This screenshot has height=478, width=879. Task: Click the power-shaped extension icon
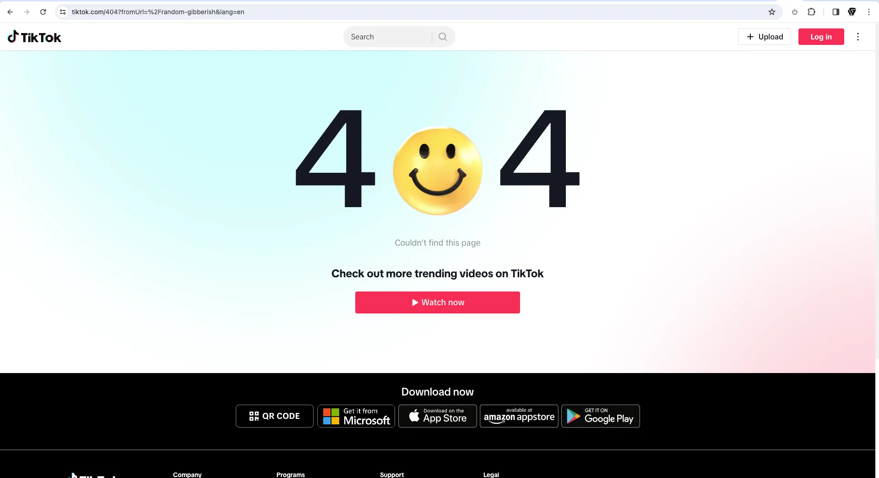[x=795, y=12]
